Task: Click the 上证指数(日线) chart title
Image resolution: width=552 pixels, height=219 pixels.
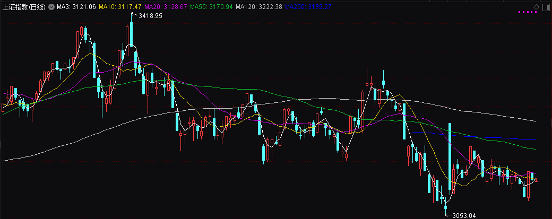Action: click(24, 7)
